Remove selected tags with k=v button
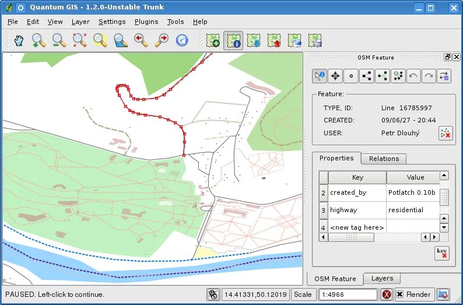The height and width of the screenshot is (305, 463). pyautogui.click(x=442, y=253)
